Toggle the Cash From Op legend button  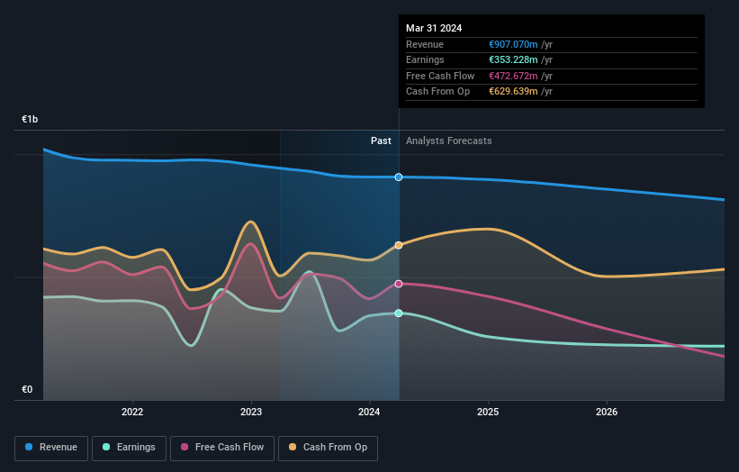328,448
